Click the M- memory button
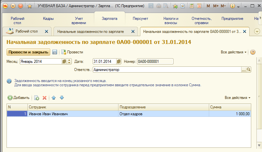This screenshot has height=152, width=262. coord(223,6)
